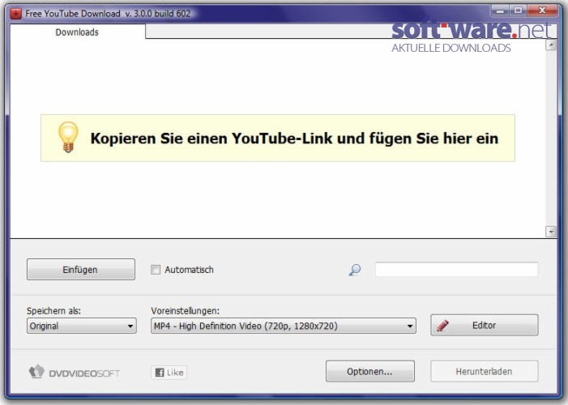
Task: Minimize the Free YouTube Download window
Action: tap(500, 11)
